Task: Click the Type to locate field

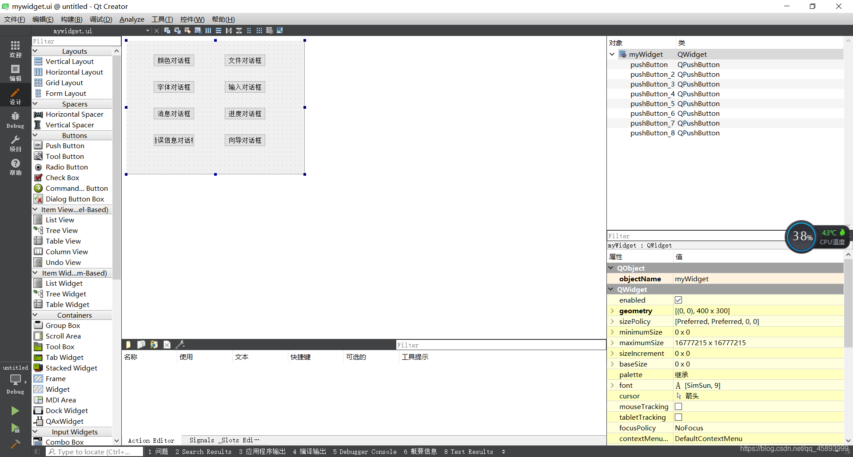Action: pyautogui.click(x=95, y=452)
